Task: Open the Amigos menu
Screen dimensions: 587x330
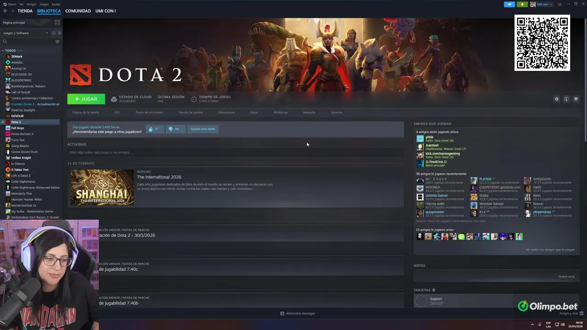Action: click(32, 4)
